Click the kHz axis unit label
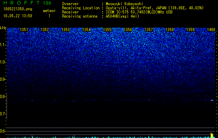This screenshot has height=138, width=218. 3,28
